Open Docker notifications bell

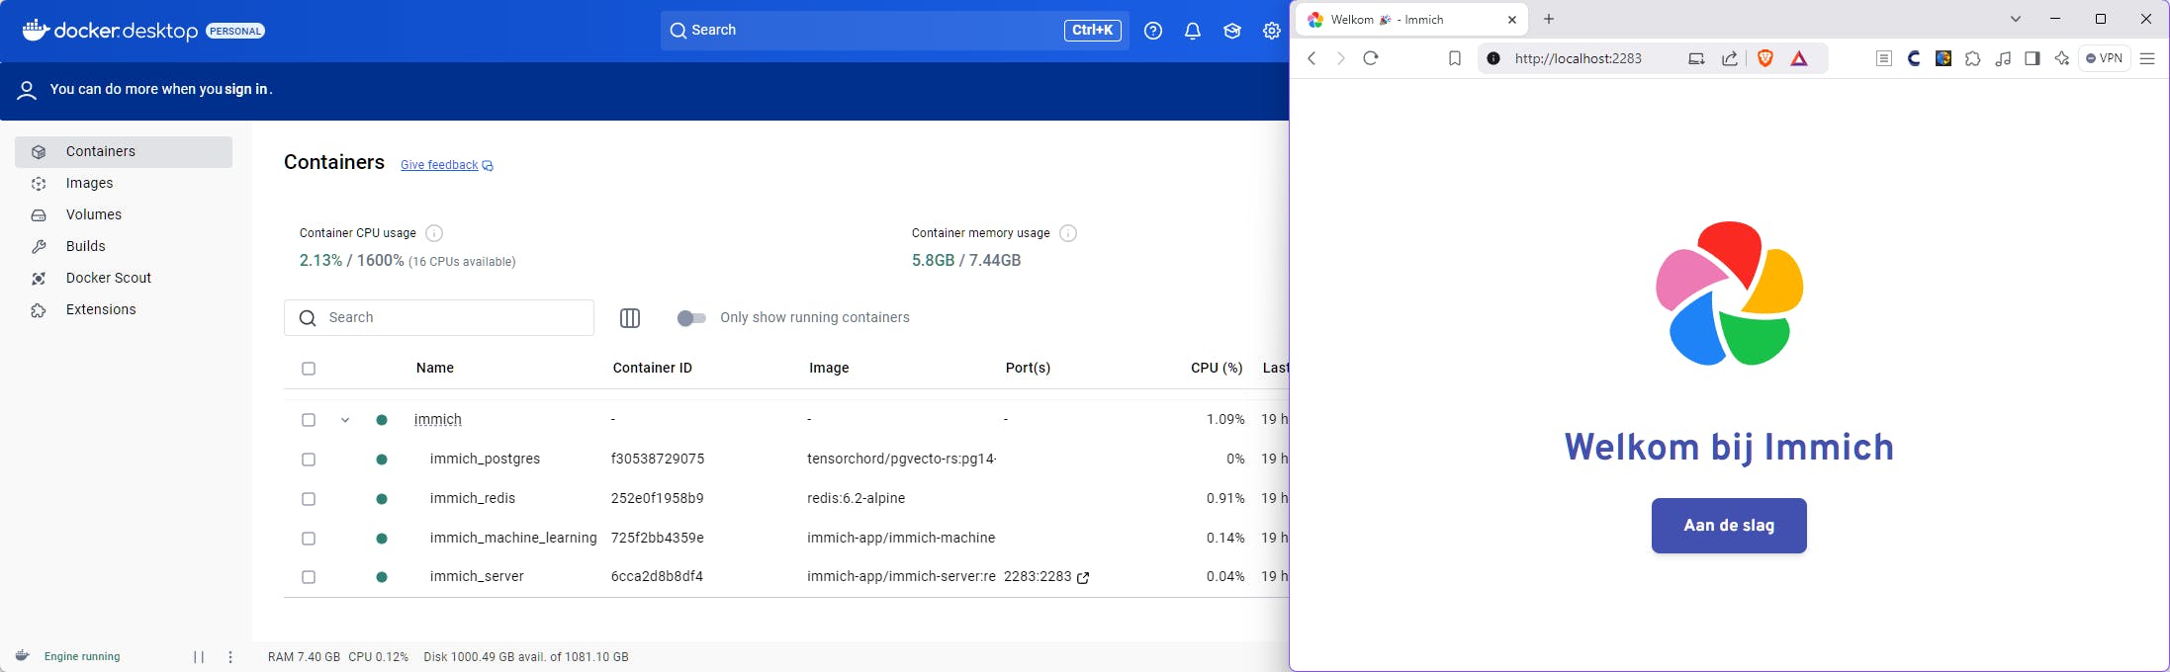[x=1193, y=31]
